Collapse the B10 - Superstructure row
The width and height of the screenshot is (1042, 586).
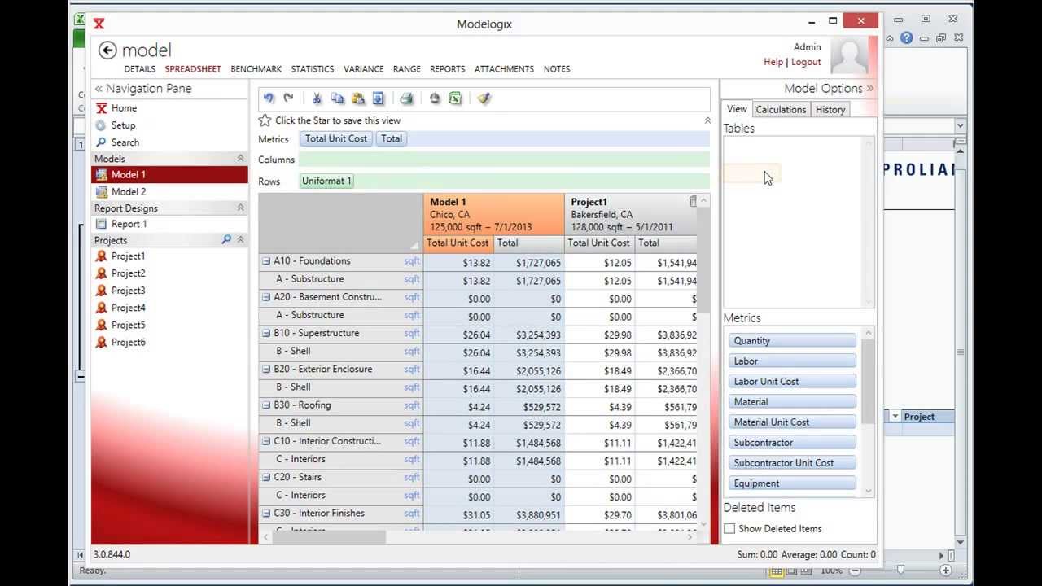coord(265,333)
